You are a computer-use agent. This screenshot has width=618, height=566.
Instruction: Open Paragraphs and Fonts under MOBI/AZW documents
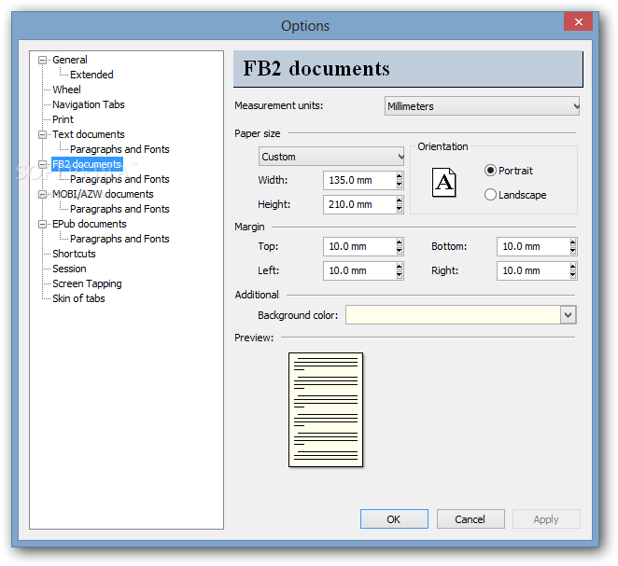(119, 209)
